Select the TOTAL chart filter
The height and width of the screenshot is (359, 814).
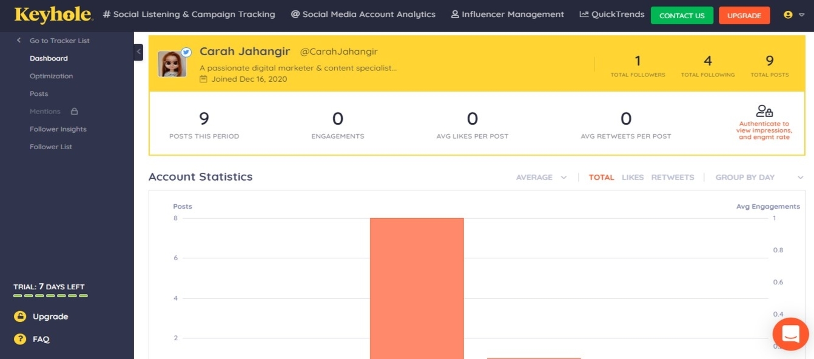coord(601,177)
